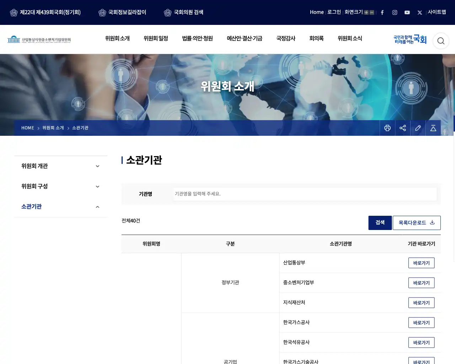Screen dimensions: 455x364
Task: Click the emblem icon beside 국회의원 검색
Action: (x=168, y=13)
